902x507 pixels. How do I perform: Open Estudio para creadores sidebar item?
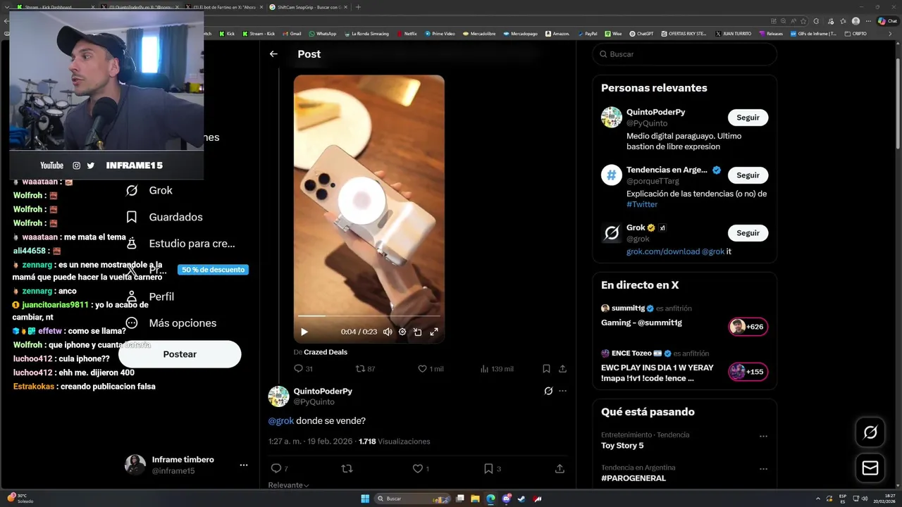click(180, 244)
